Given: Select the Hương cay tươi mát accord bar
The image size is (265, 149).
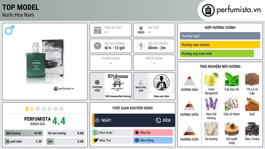Looking at the screenshot, I should pos(220,53).
